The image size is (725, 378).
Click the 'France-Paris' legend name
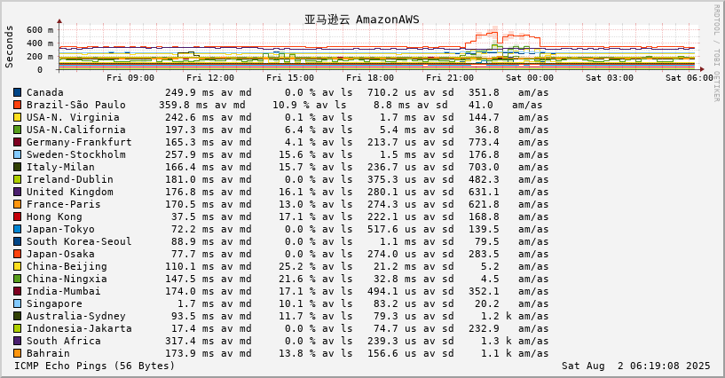tap(63, 204)
